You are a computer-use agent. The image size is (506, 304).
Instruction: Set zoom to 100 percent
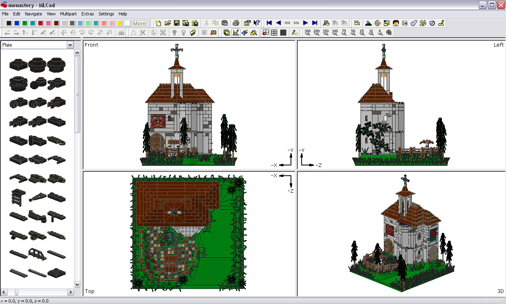[x=335, y=32]
